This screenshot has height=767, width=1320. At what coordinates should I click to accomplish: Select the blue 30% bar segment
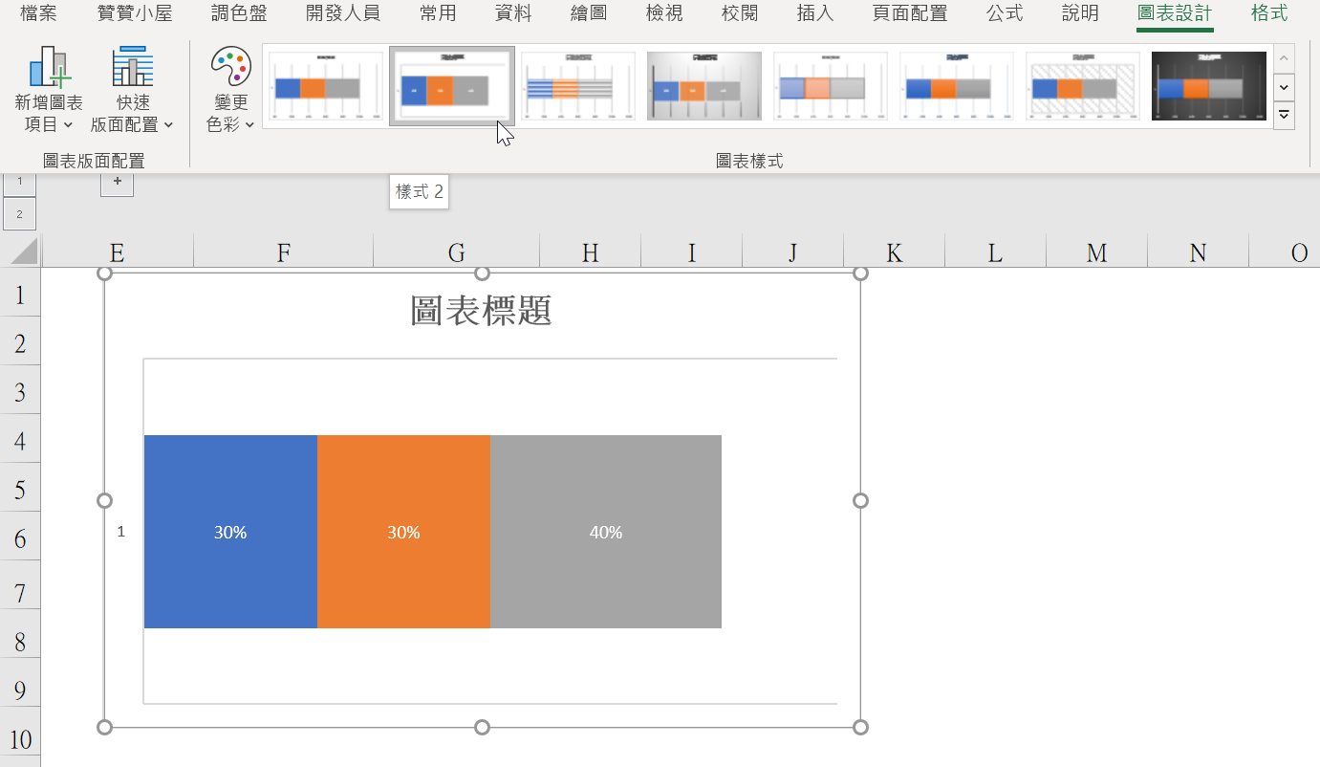pos(230,532)
